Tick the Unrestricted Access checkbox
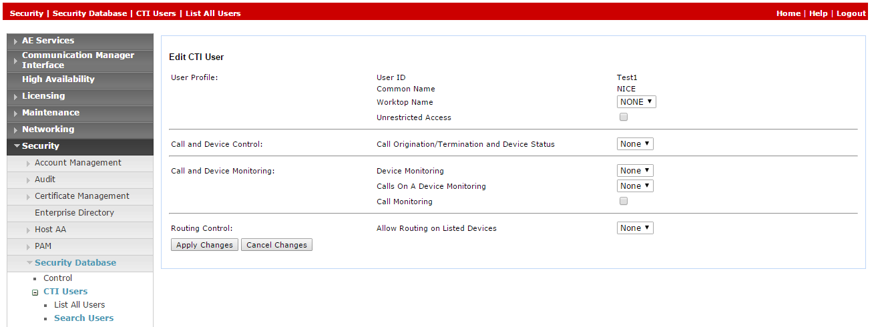 pyautogui.click(x=624, y=117)
